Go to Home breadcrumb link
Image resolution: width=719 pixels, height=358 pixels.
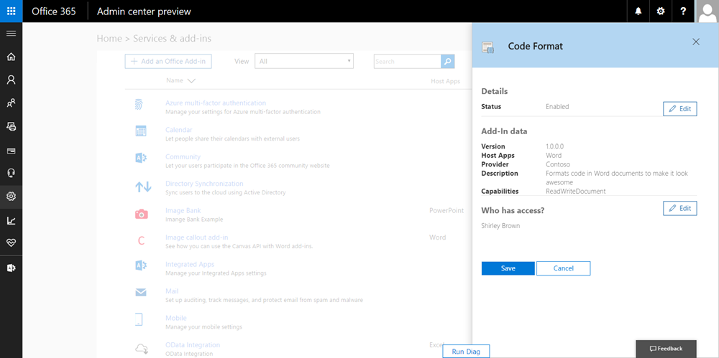(x=109, y=39)
